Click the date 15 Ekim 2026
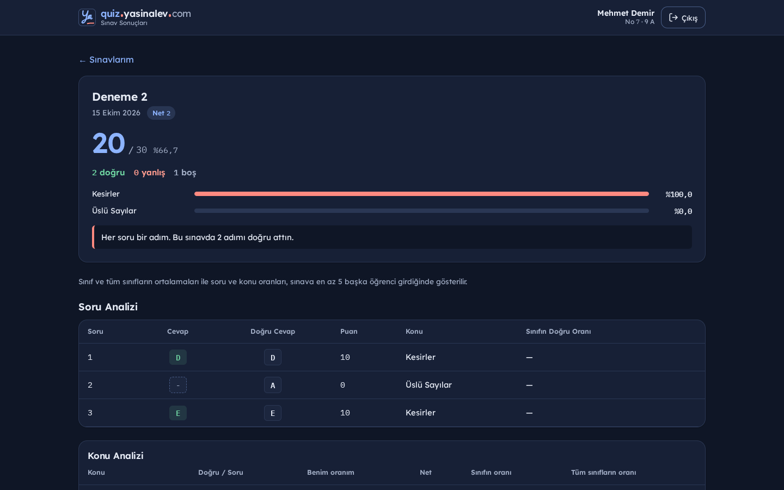Viewport: 784px width, 490px height. (116, 113)
